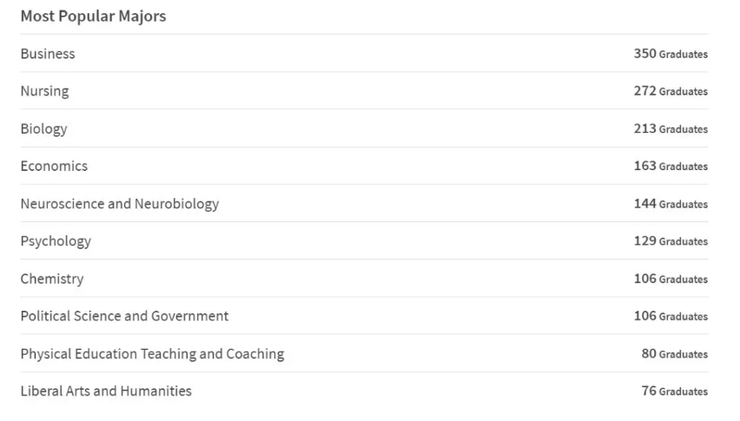Select the 80 Graduates value
The height and width of the screenshot is (421, 740).
coord(674,353)
